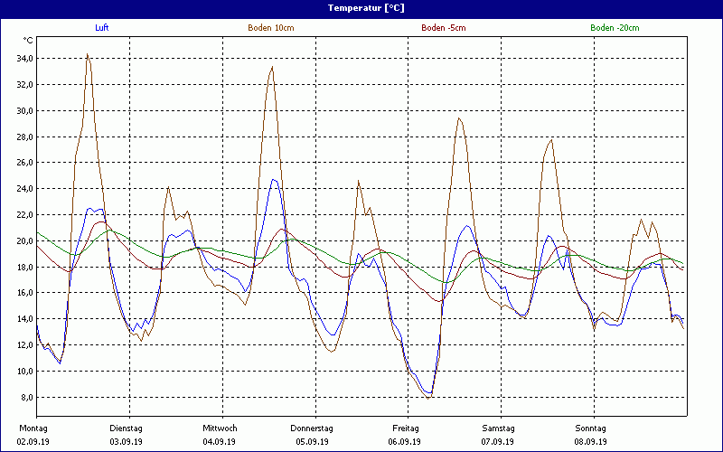The height and width of the screenshot is (452, 723).
Task: Click Friday's lowest brown curve minimum near 8°C
Action: (428, 398)
